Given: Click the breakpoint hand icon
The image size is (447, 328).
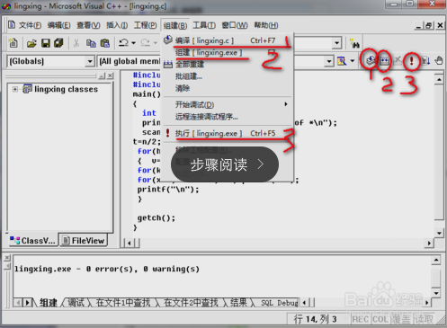Looking at the screenshot, I should (x=439, y=61).
